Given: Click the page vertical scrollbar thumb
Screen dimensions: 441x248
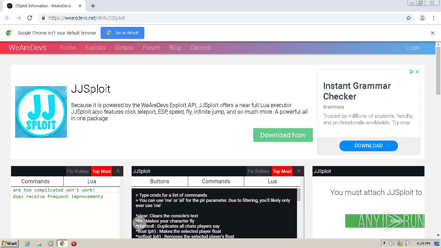Looking at the screenshot, I should click(x=438, y=71).
